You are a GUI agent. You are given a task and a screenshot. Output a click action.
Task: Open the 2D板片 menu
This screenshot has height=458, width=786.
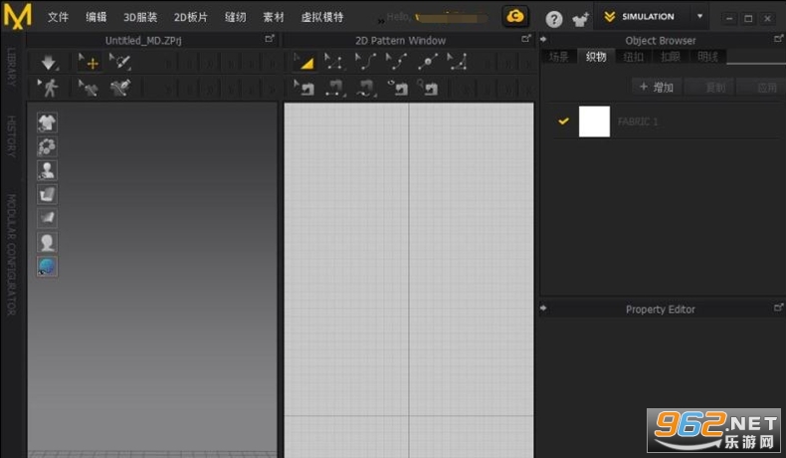point(190,17)
